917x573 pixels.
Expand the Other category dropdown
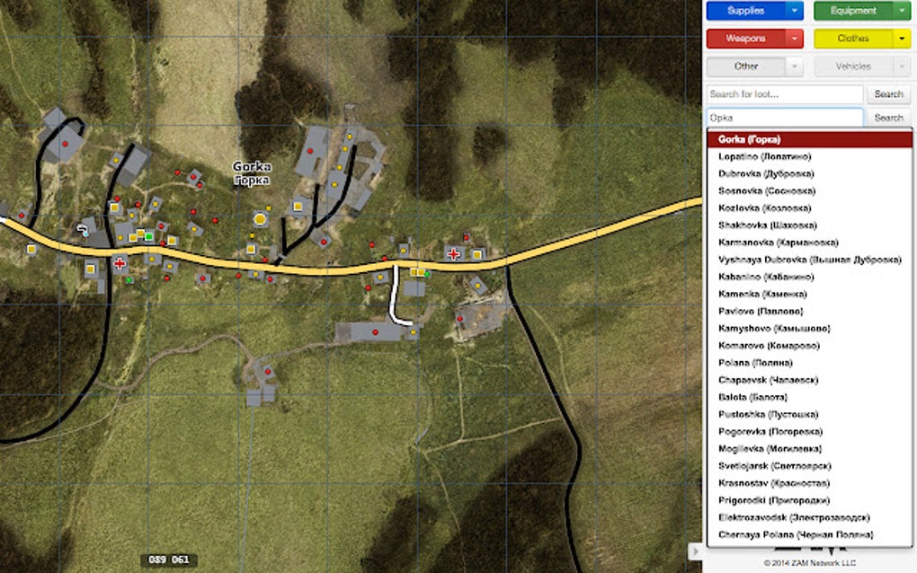tap(794, 66)
